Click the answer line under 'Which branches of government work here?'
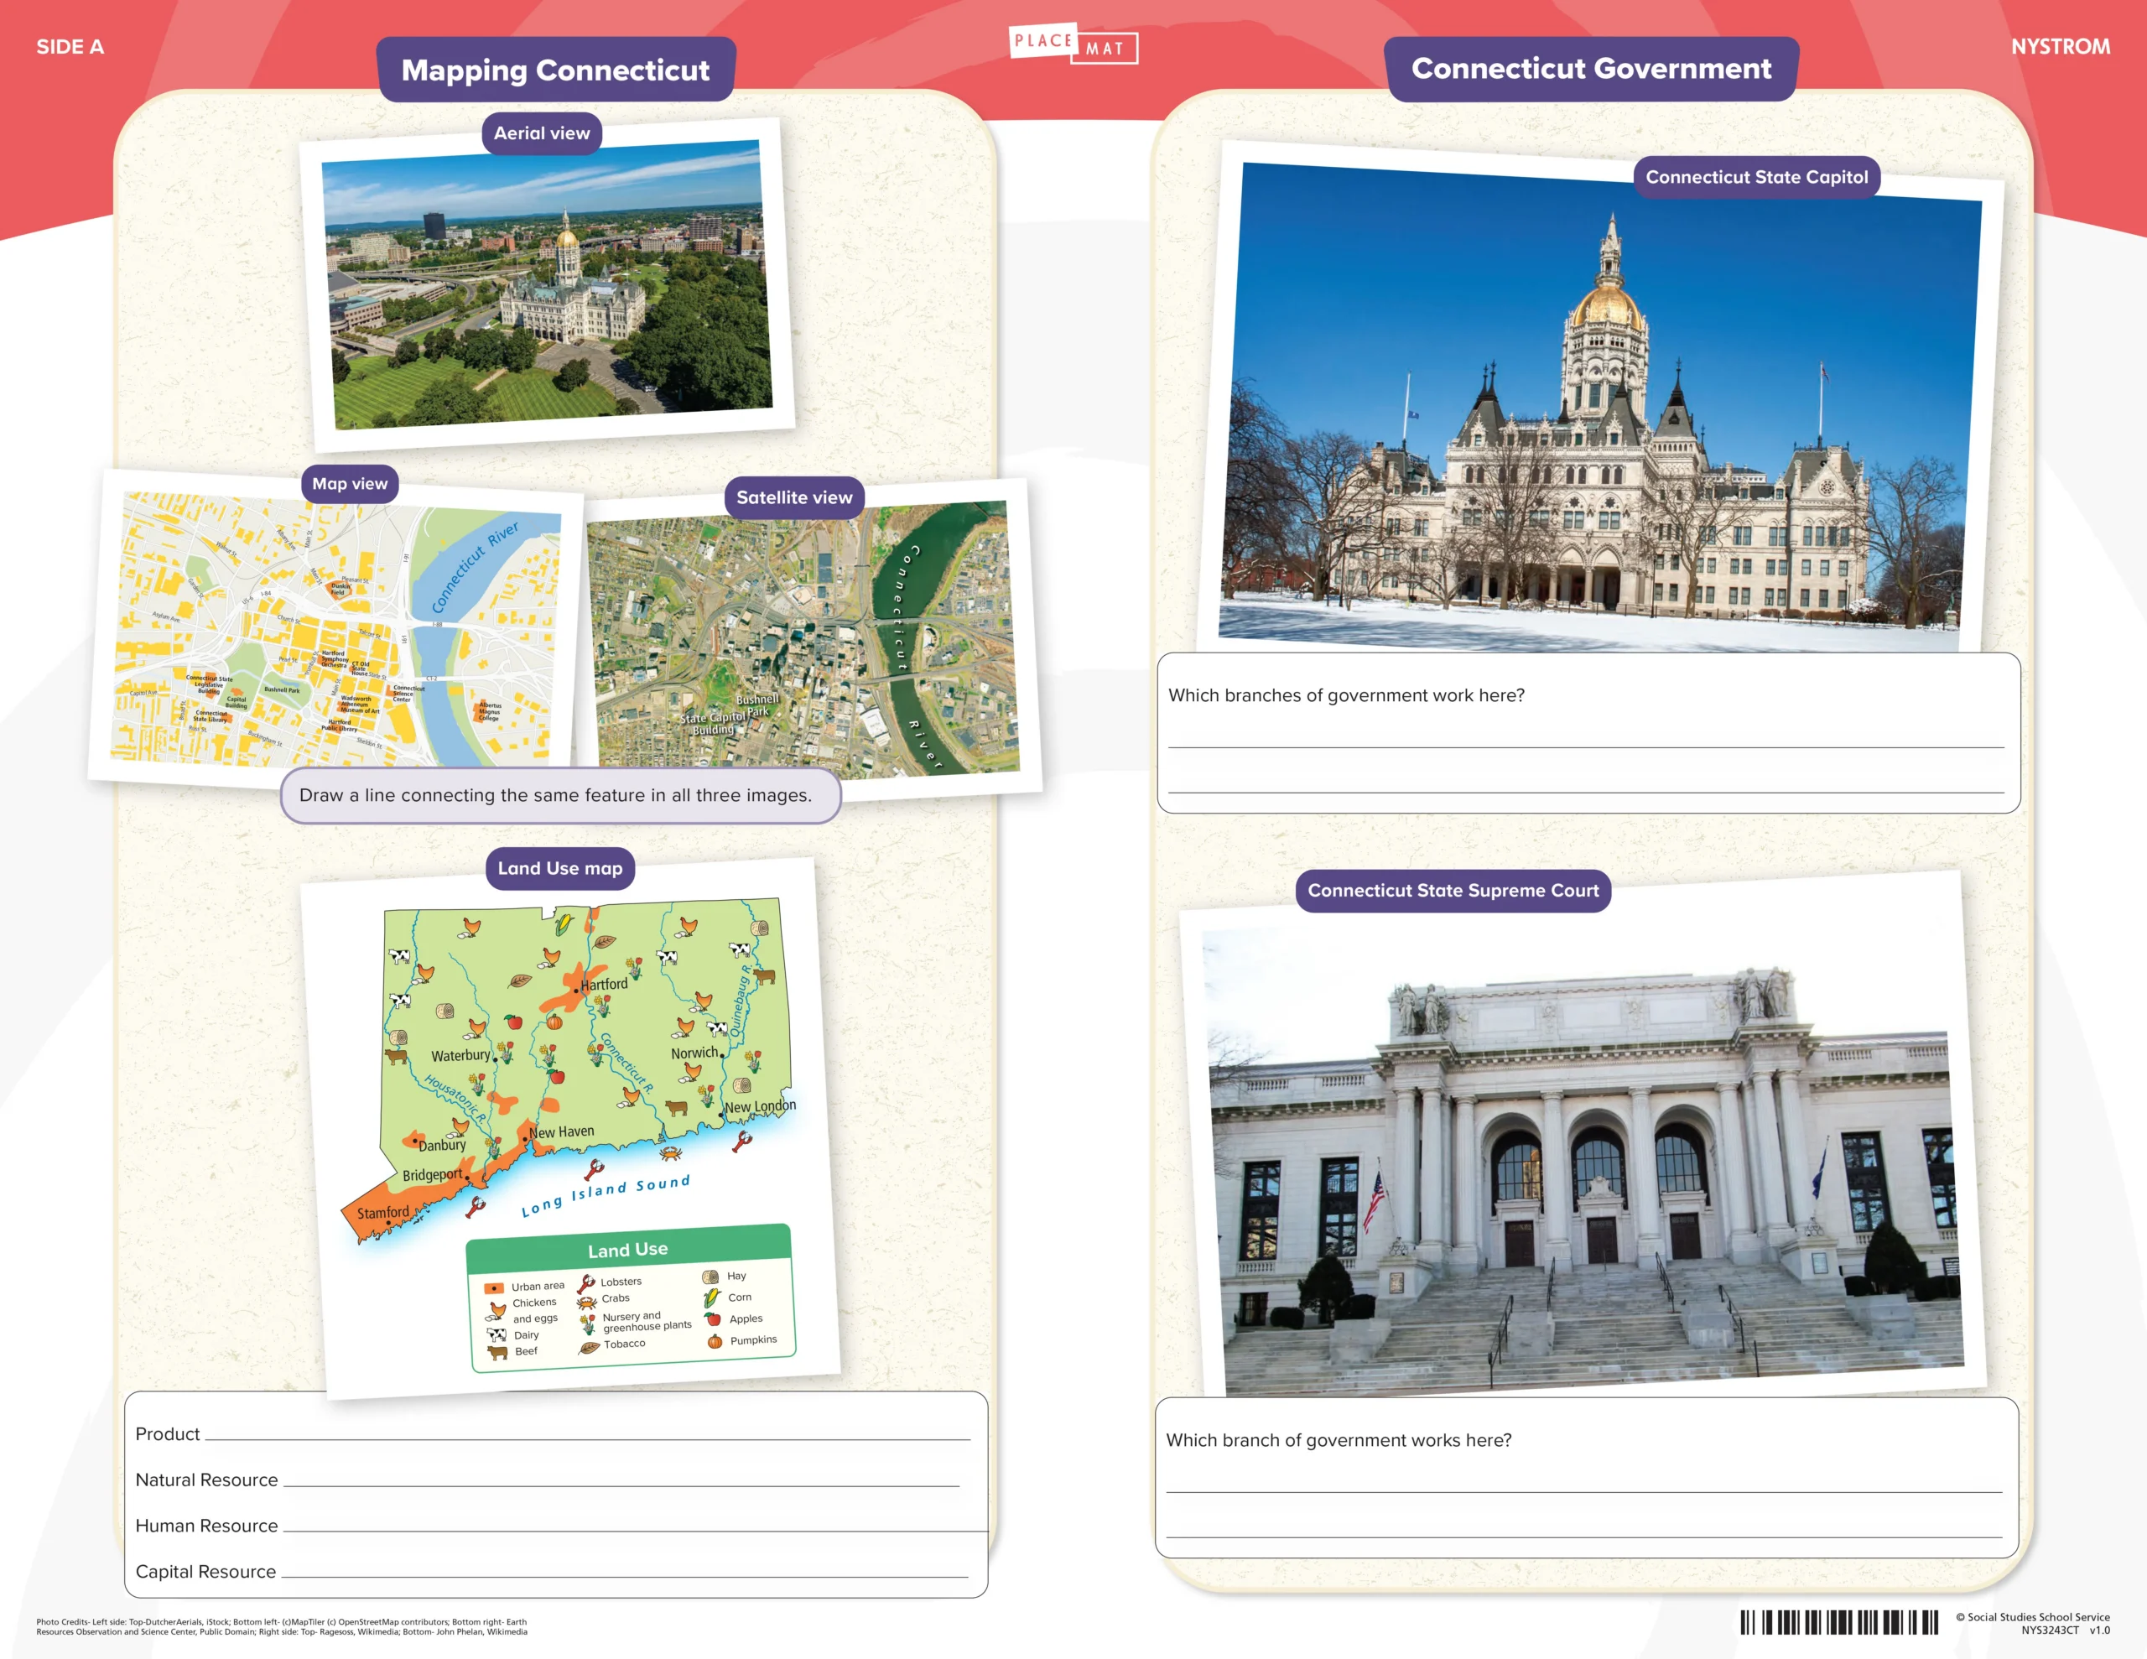Screen dimensions: 2147x1659 [x=1586, y=746]
